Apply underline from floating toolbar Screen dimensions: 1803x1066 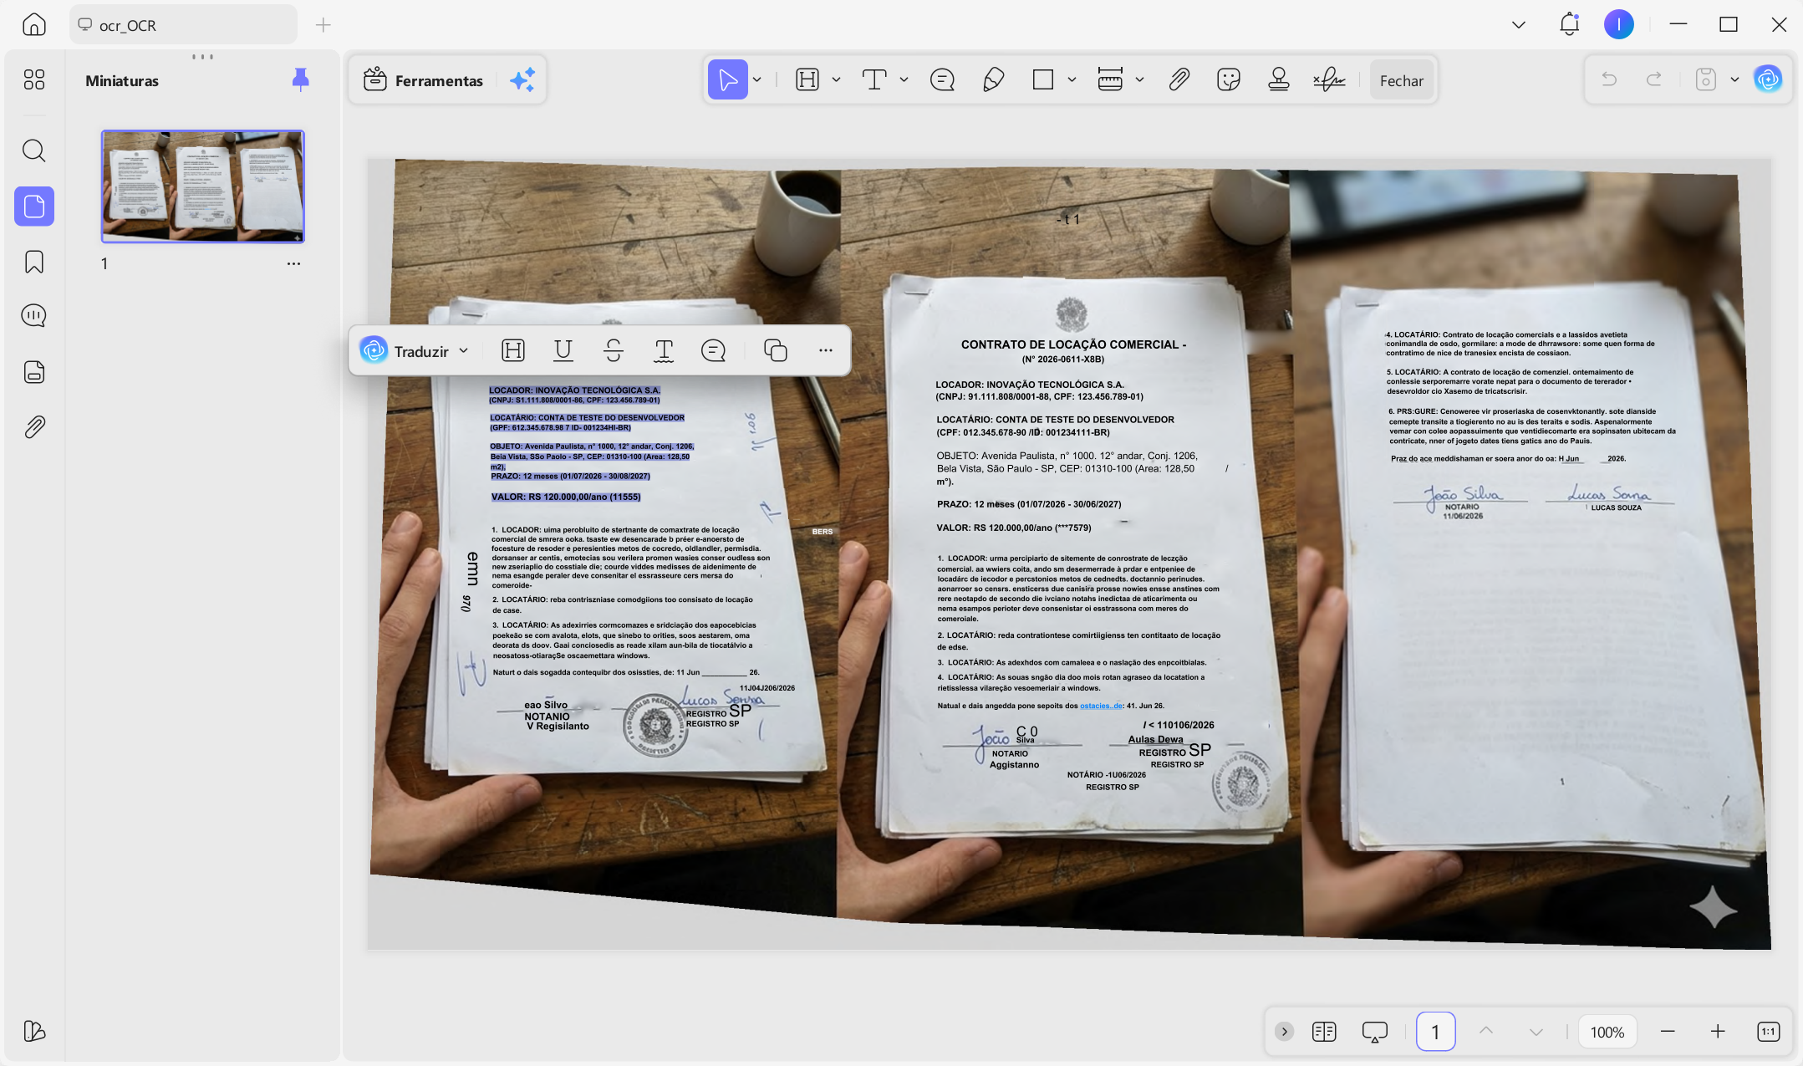click(x=563, y=350)
